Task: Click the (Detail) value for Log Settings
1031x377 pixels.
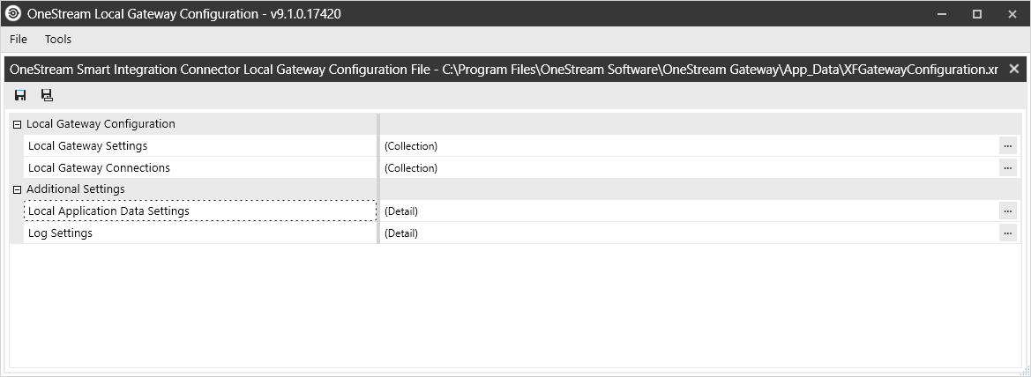Action: pos(401,233)
